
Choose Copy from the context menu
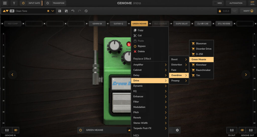click(x=150, y=30)
